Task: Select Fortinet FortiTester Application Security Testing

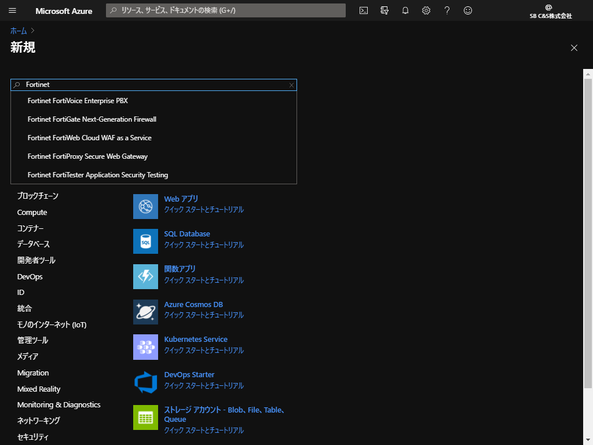Action: pyautogui.click(x=153, y=175)
